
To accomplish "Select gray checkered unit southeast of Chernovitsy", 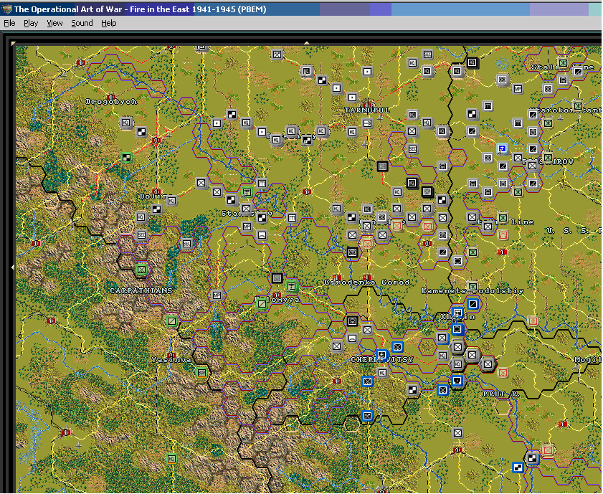I will pos(412,390).
